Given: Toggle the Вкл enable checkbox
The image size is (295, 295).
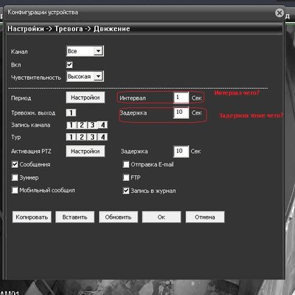Looking at the screenshot, I should tap(69, 65).
